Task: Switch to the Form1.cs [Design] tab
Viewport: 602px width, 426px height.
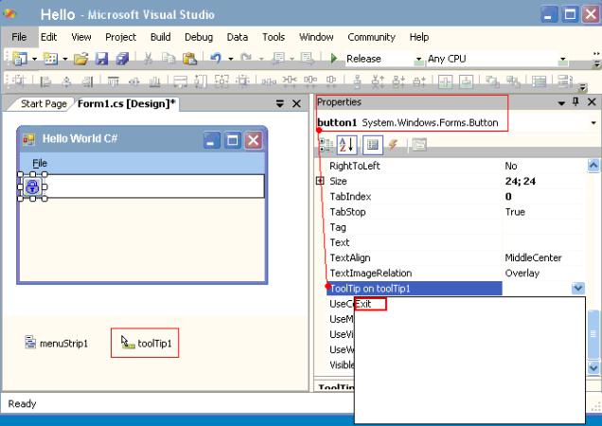Action: 126,103
